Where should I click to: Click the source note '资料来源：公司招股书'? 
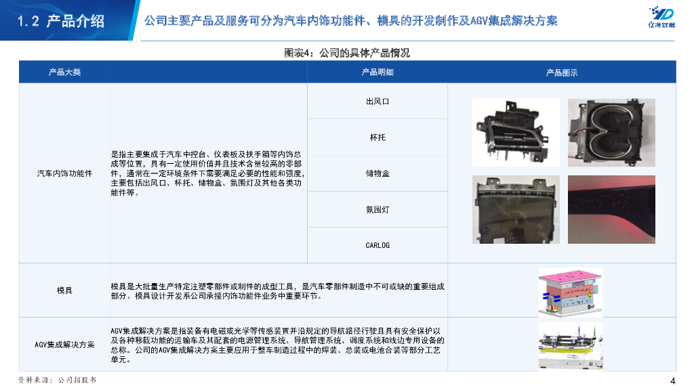click(x=57, y=380)
